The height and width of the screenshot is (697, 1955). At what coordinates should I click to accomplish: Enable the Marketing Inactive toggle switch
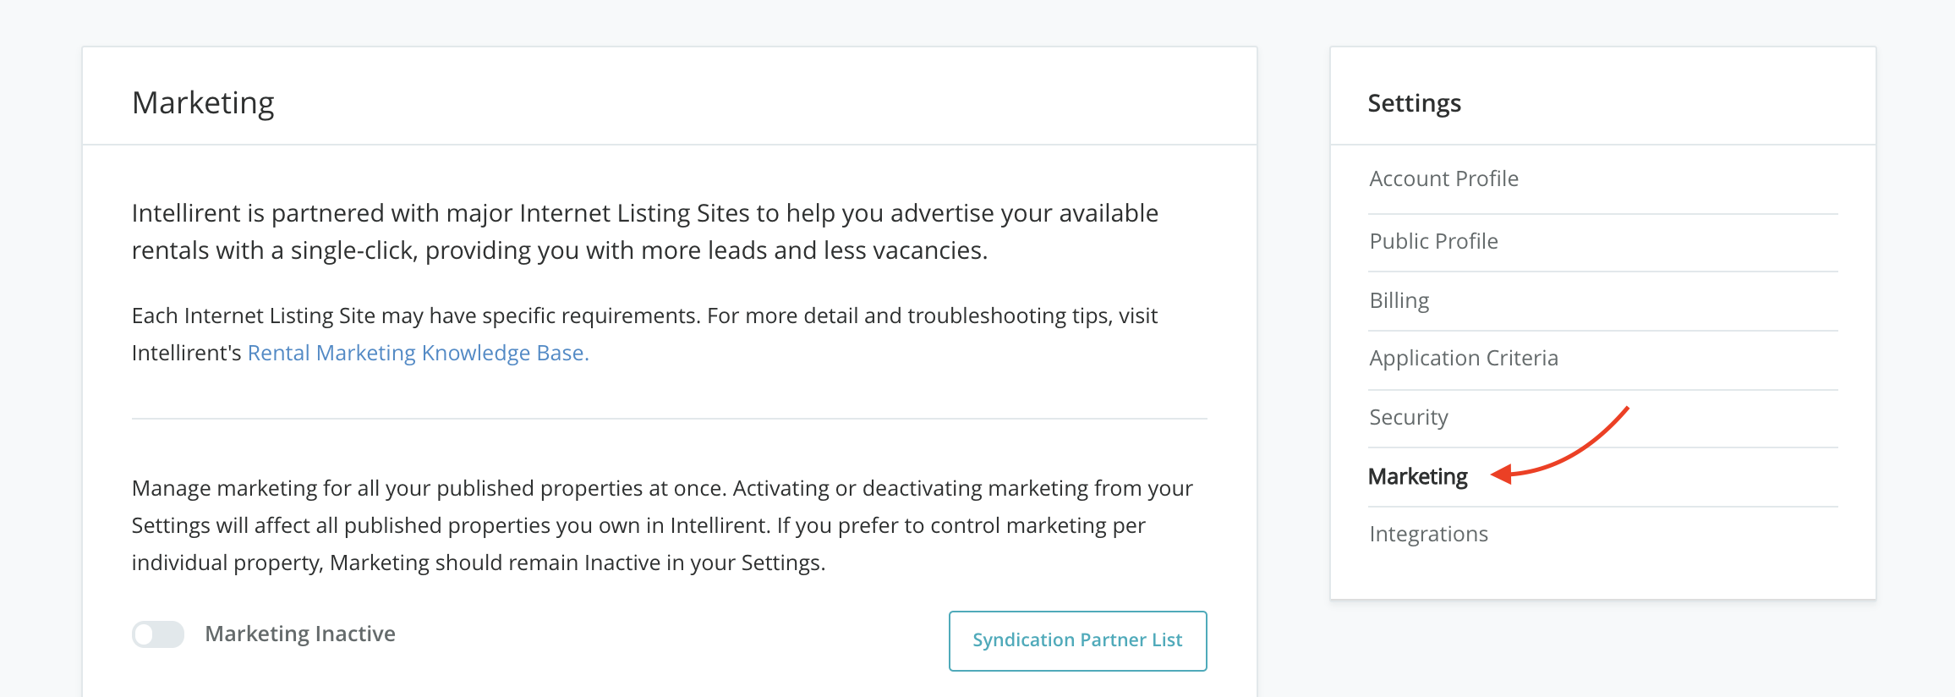point(158,634)
